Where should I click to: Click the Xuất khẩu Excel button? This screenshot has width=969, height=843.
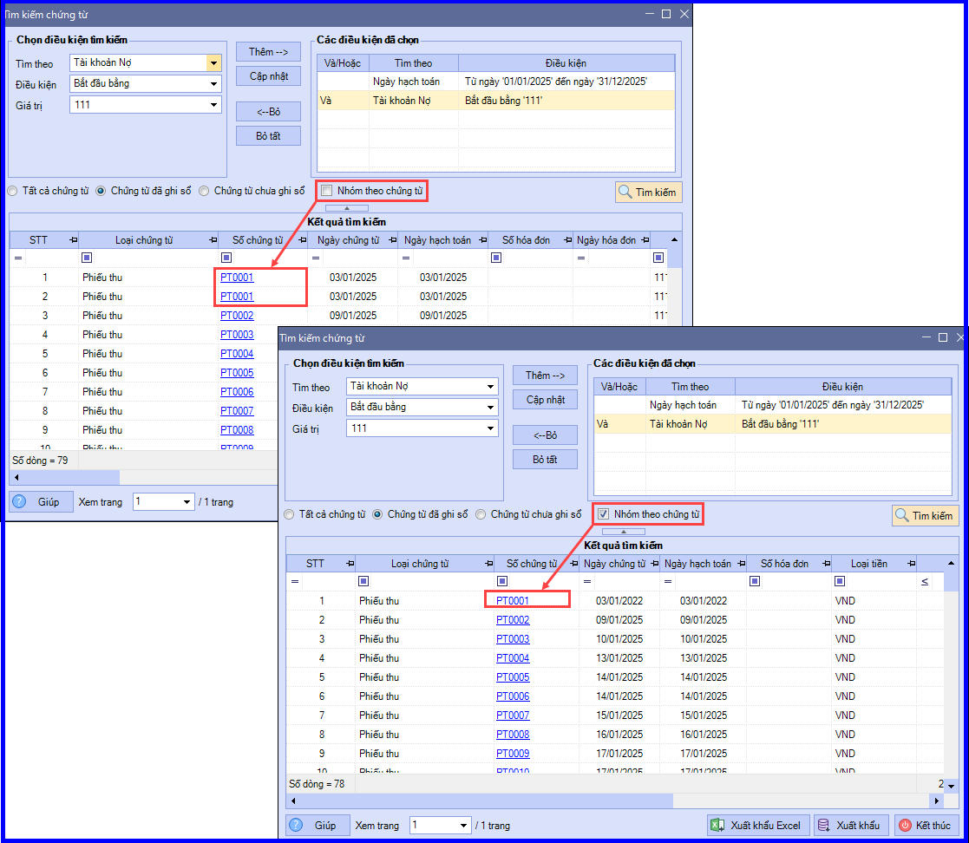click(757, 825)
